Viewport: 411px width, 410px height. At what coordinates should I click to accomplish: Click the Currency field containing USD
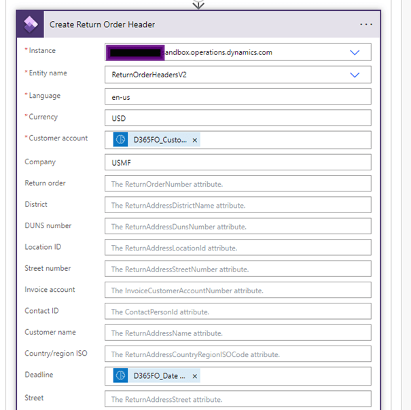238,118
